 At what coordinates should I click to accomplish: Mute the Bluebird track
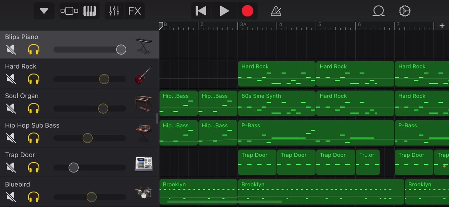11,197
